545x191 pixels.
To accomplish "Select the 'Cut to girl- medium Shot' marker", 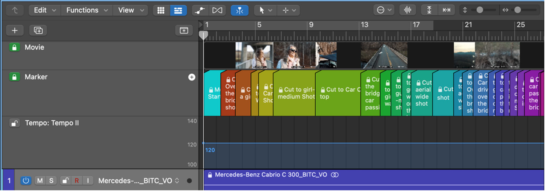I will 294,93.
